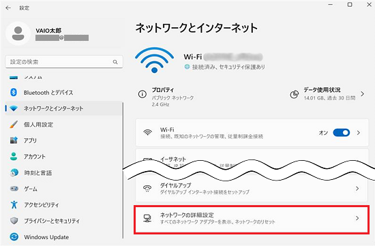Open ダイヤルアップ connection setup
The image size is (375, 246).
(252, 188)
